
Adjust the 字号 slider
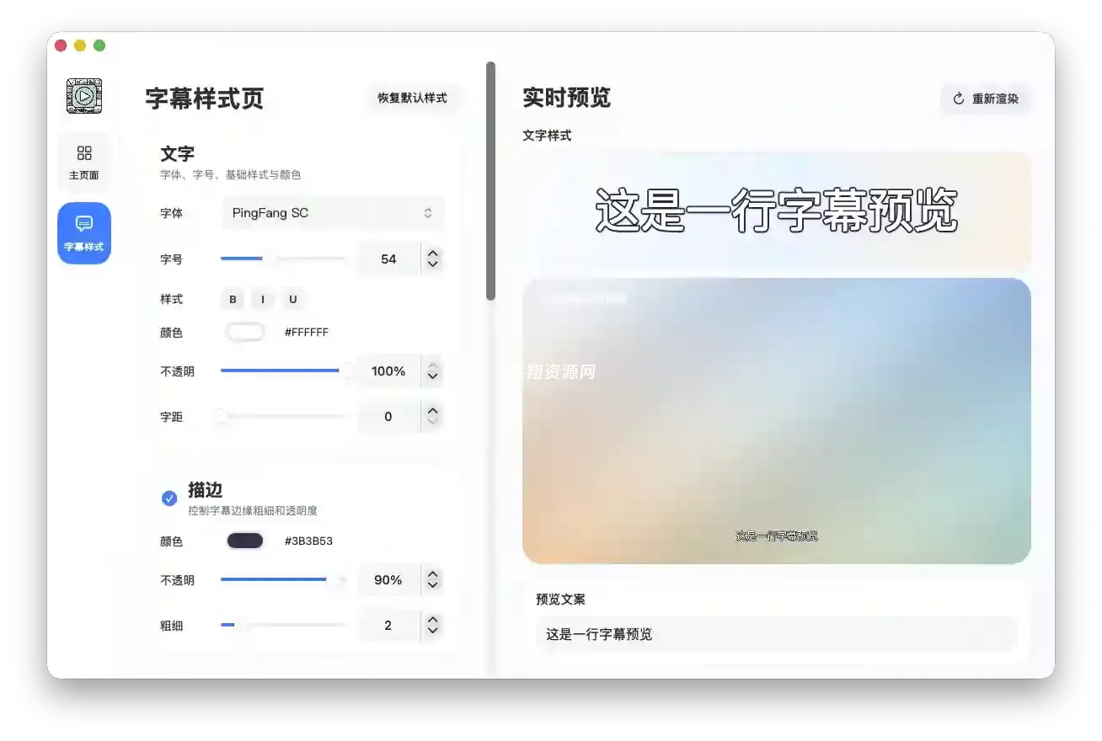tap(283, 259)
